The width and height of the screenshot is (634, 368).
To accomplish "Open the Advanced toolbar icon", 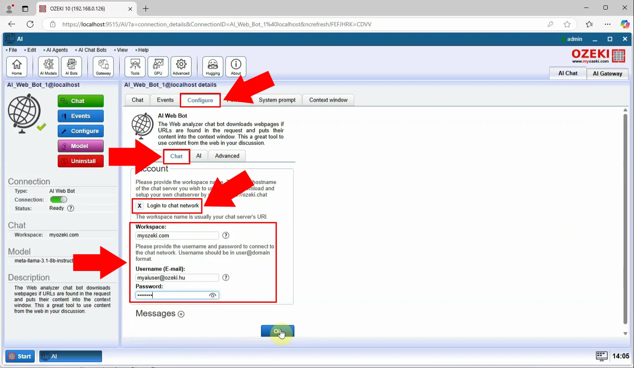I will click(181, 66).
